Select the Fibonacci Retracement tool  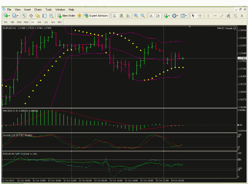(235, 15)
